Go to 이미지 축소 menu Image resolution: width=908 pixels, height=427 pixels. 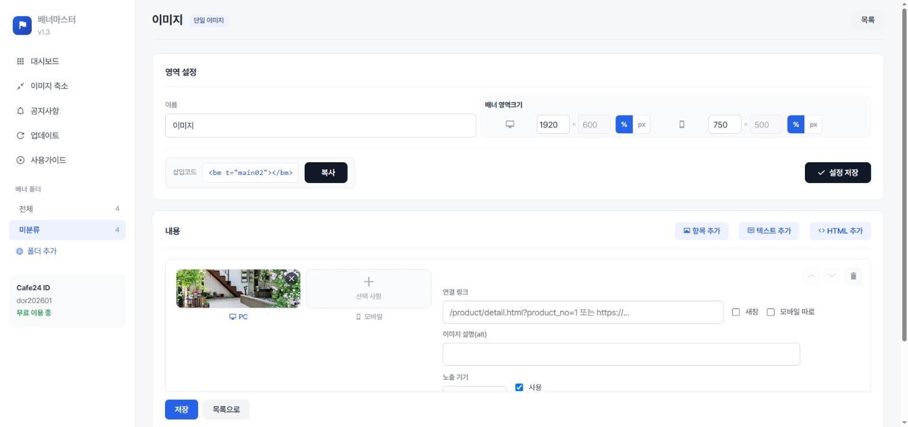coord(67,86)
